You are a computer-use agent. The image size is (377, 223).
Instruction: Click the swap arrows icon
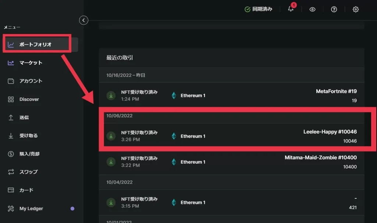click(11, 172)
